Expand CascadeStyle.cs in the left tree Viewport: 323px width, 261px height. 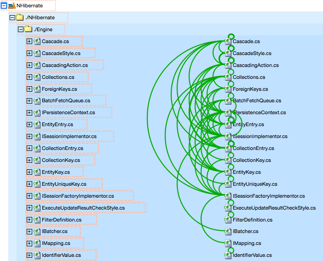click(29, 53)
